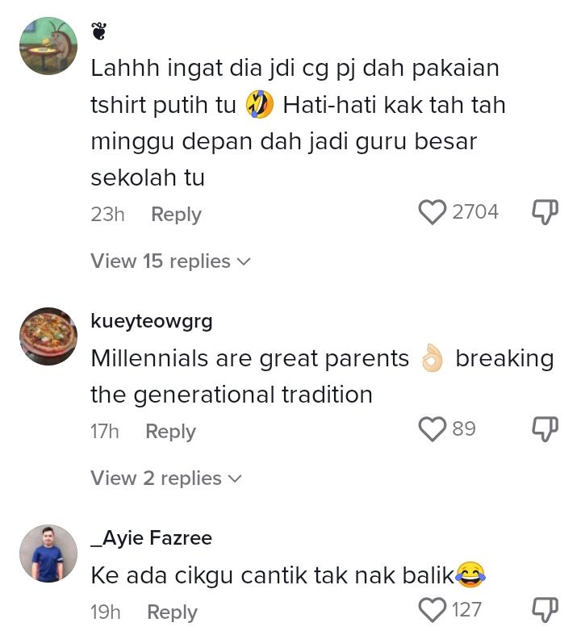Expand View 15 replies

tap(170, 261)
